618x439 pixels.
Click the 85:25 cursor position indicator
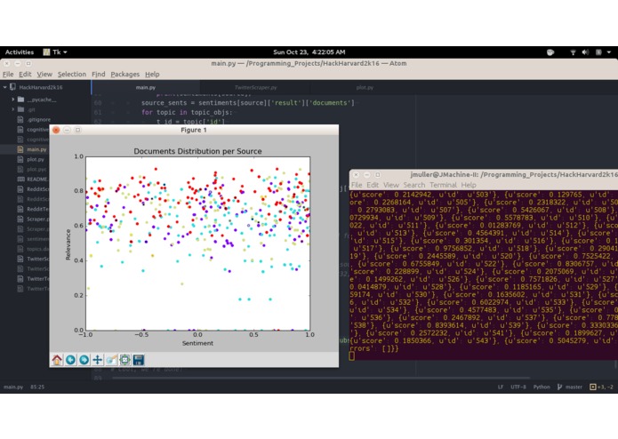point(37,387)
